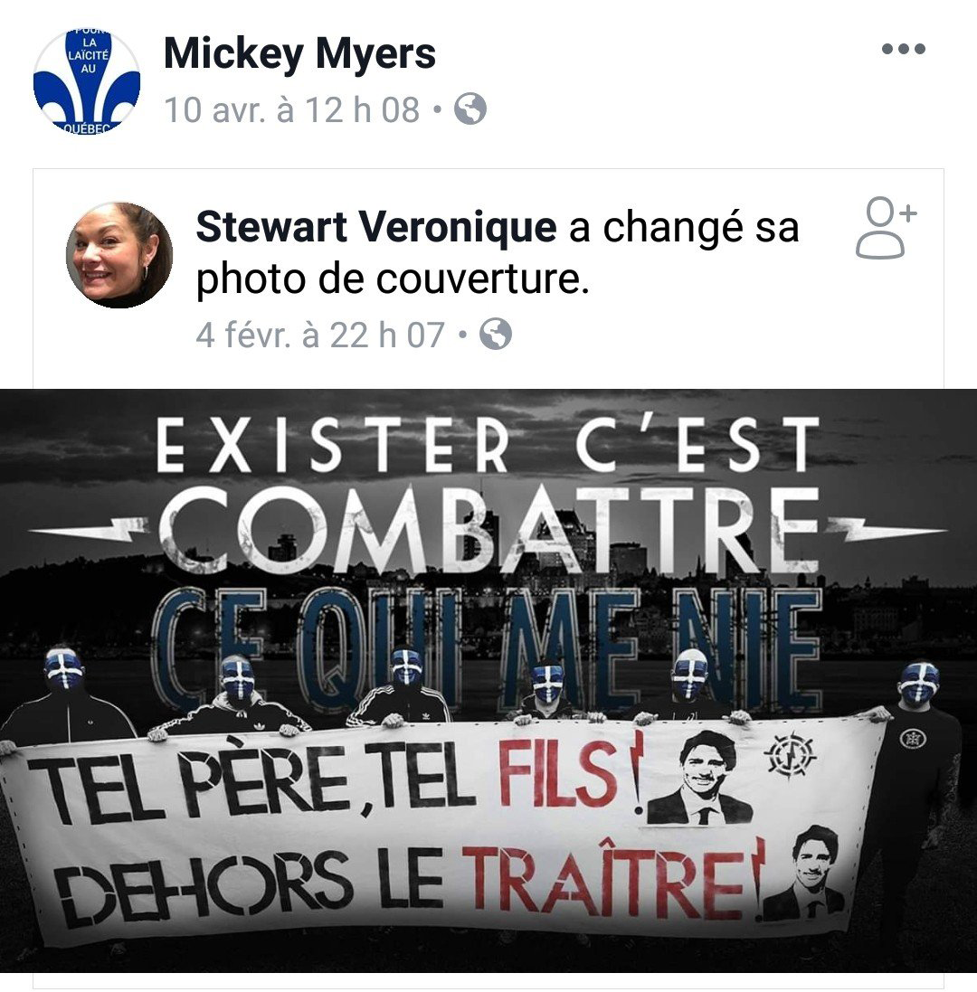Open the post timestamp 10 avr. à 12 h 08
The height and width of the screenshot is (992, 977).
[x=291, y=109]
